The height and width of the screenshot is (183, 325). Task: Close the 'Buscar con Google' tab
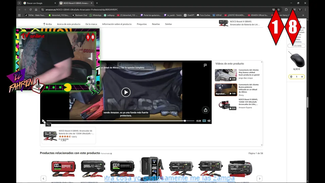55,3
